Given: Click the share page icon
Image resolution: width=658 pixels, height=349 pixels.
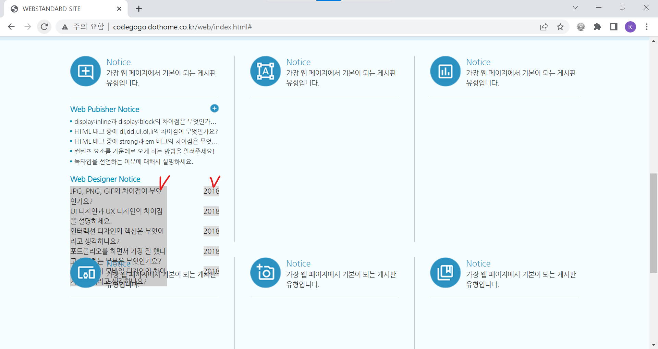Looking at the screenshot, I should 544,27.
